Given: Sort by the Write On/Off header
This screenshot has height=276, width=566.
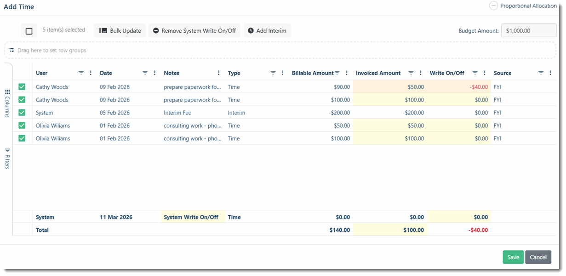Looking at the screenshot, I should click(x=447, y=73).
